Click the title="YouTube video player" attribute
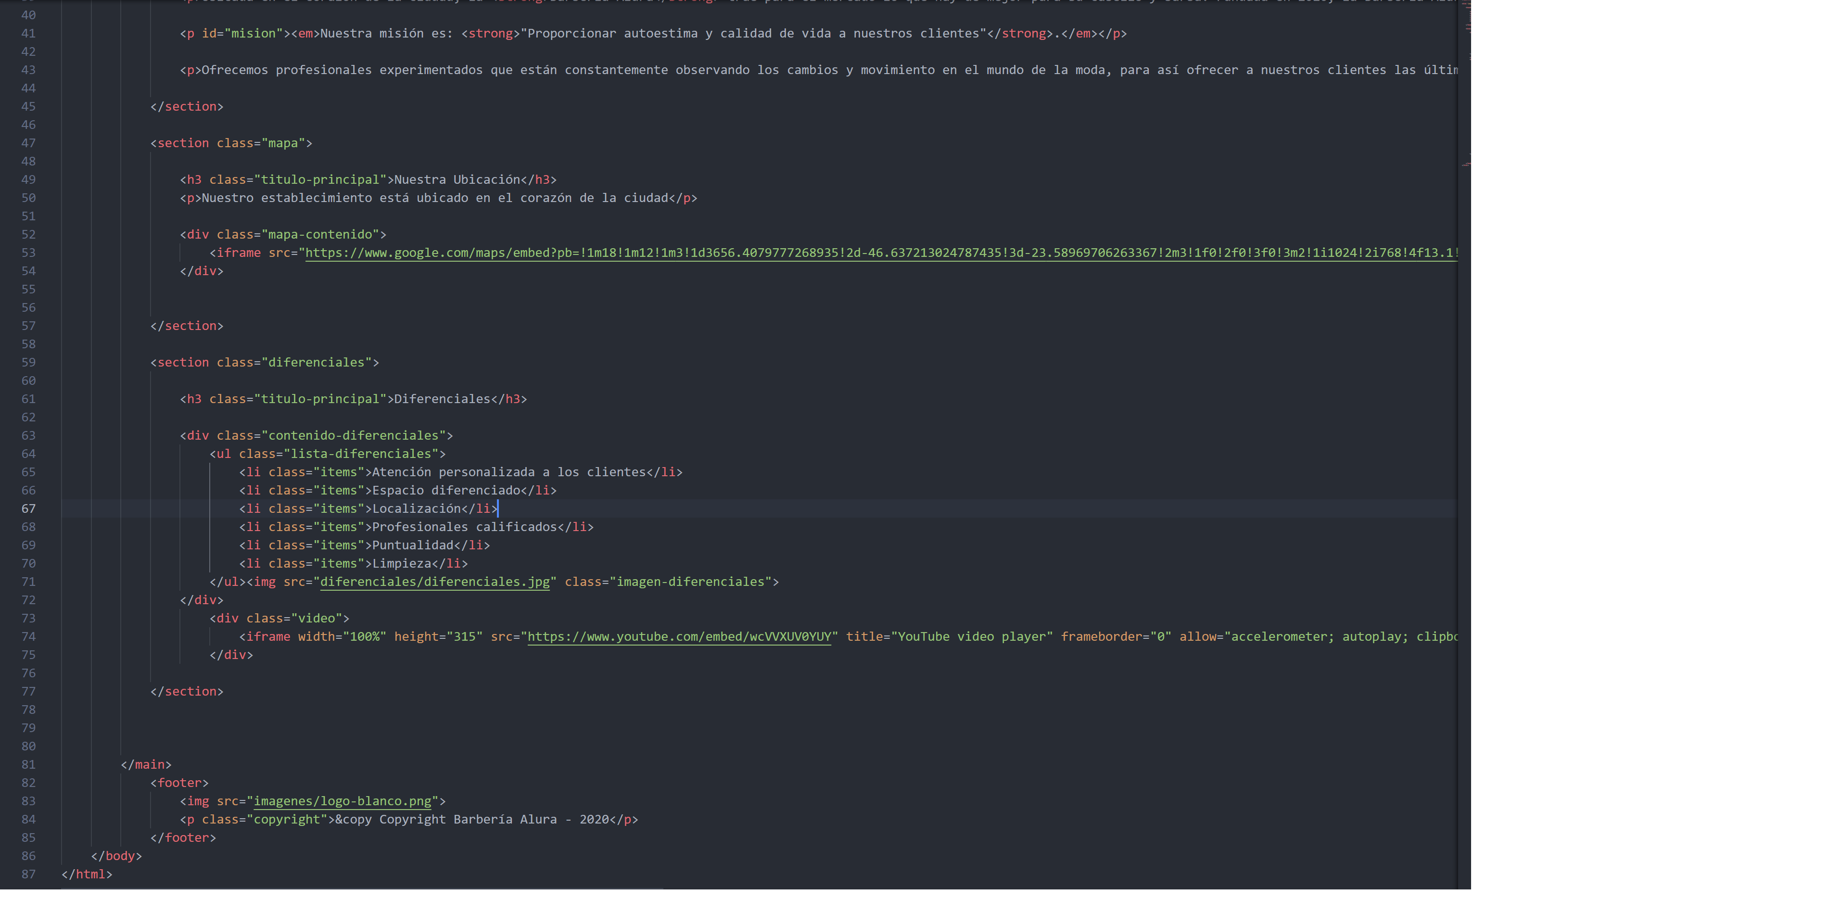This screenshot has height=913, width=1829. click(949, 636)
